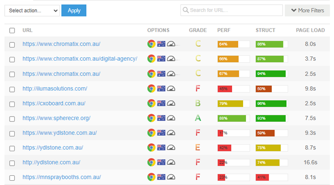Click the Chrome icon in the ilumasolutions.com row

tap(151, 89)
